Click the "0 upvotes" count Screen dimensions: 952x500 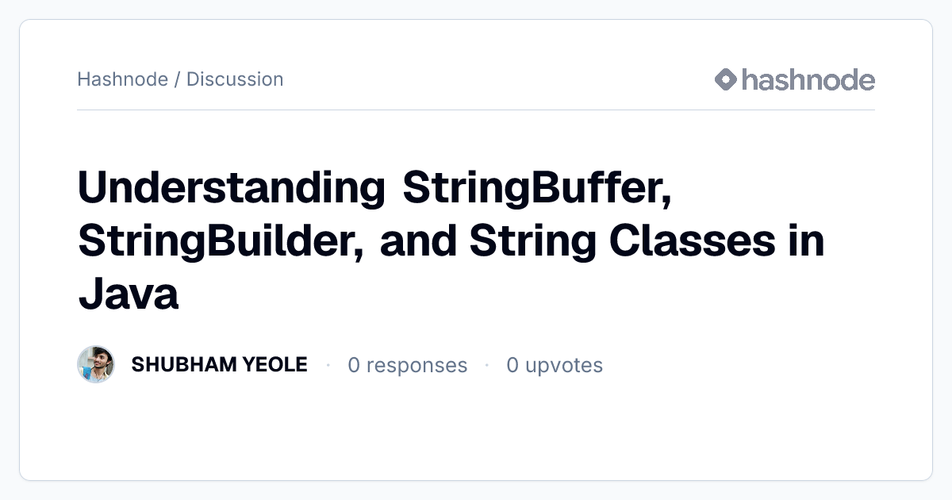[555, 365]
